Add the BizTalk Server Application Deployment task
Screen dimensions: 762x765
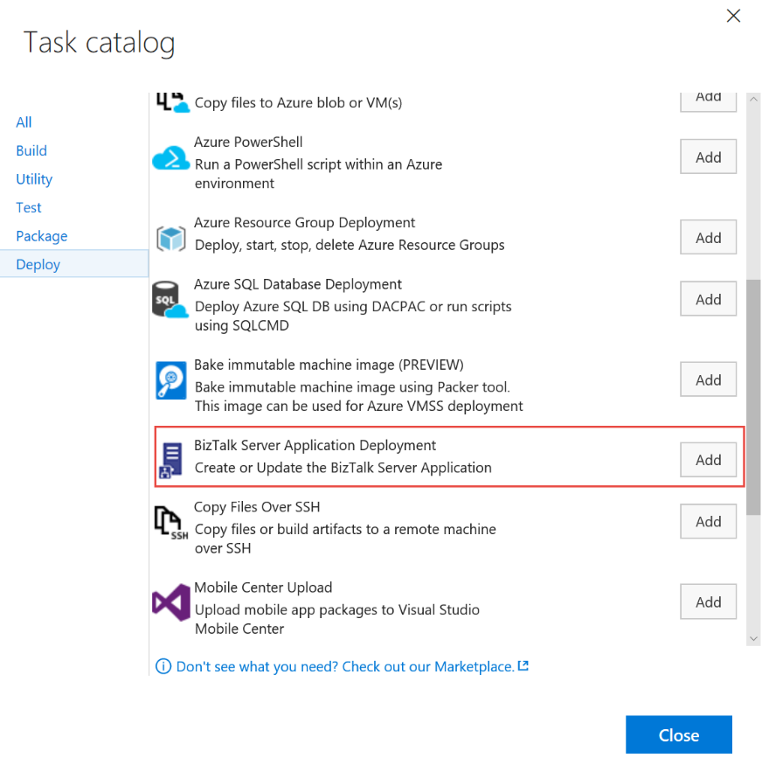pos(708,459)
